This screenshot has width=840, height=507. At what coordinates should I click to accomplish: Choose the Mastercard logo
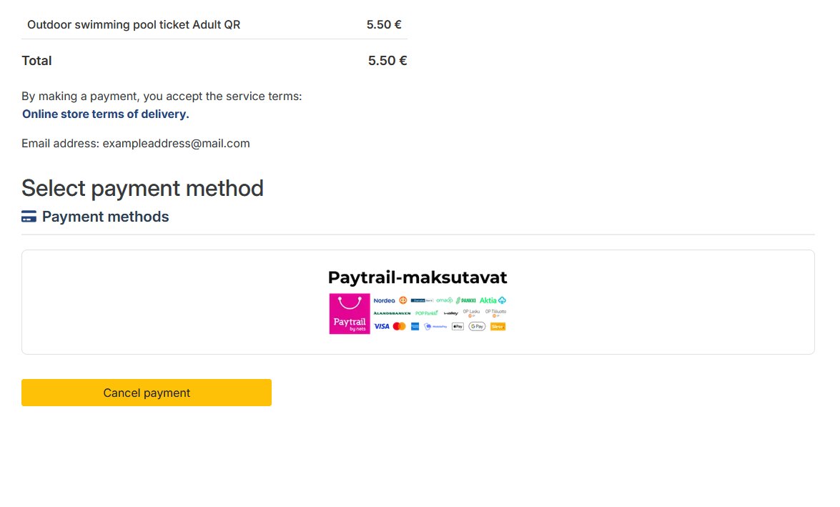click(399, 326)
